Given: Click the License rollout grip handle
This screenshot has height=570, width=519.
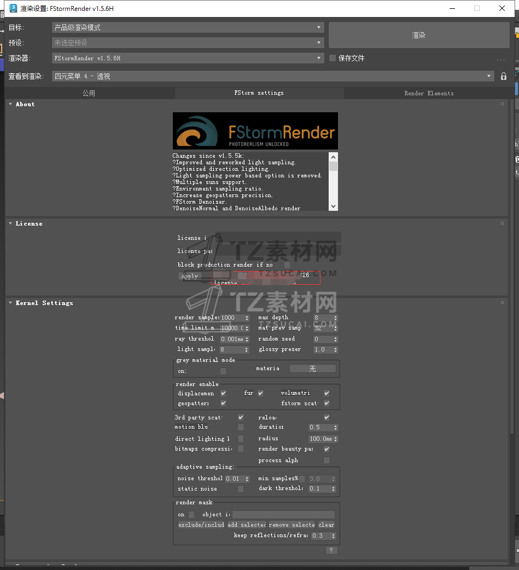Looking at the screenshot, I should click(x=502, y=223).
